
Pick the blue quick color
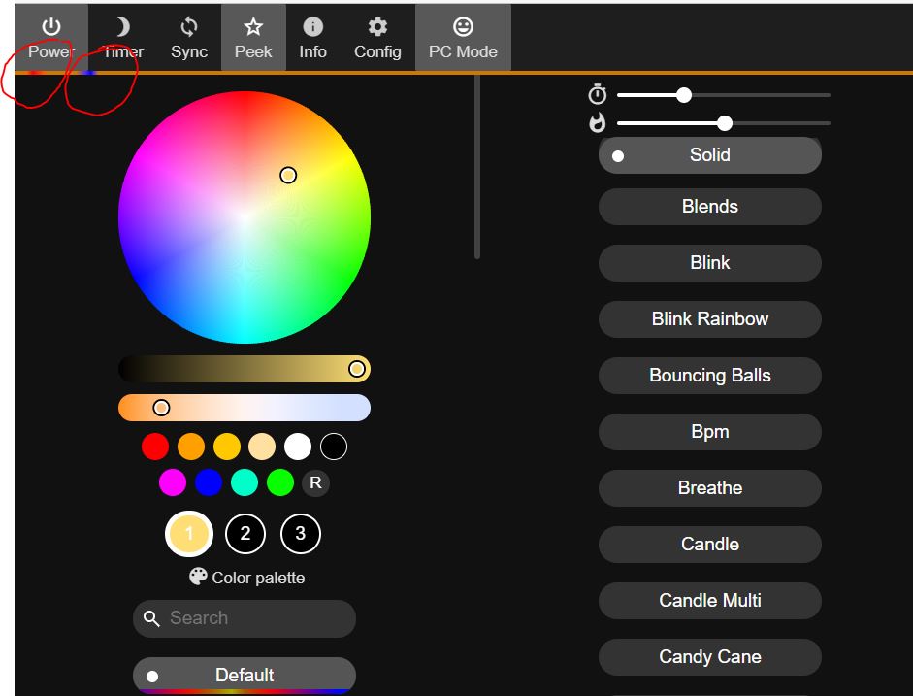(209, 482)
